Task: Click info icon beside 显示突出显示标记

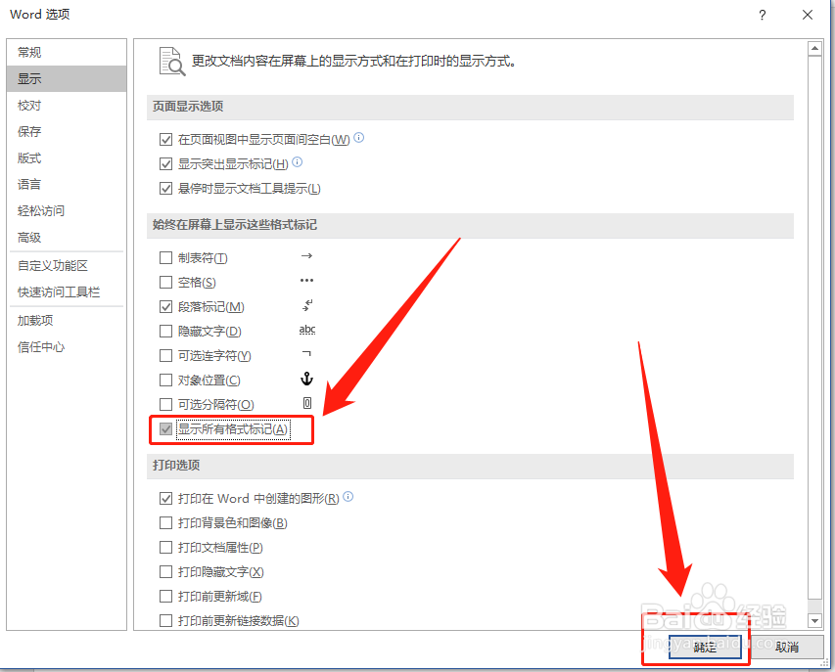Action: click(x=298, y=161)
